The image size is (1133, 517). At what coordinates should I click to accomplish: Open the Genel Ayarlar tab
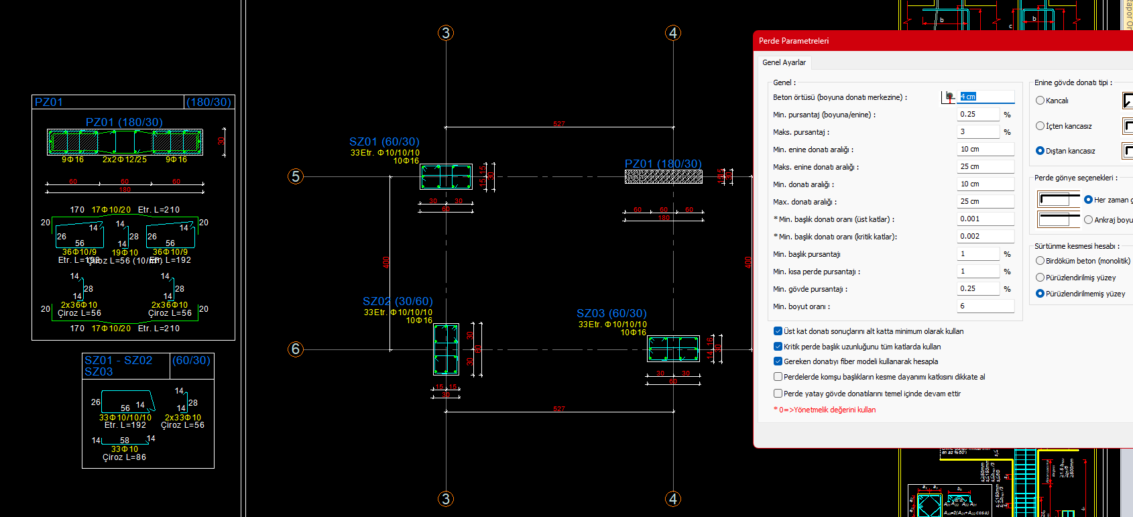pos(784,62)
